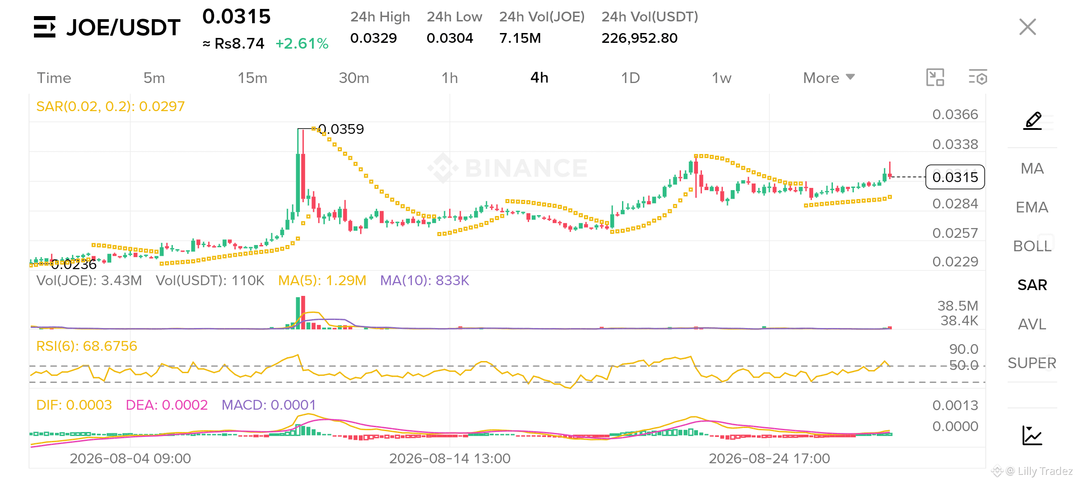Viewport: 1076px width, 482px height.
Task: Click the current price label 0.0315 on axis
Action: pyautogui.click(x=955, y=177)
